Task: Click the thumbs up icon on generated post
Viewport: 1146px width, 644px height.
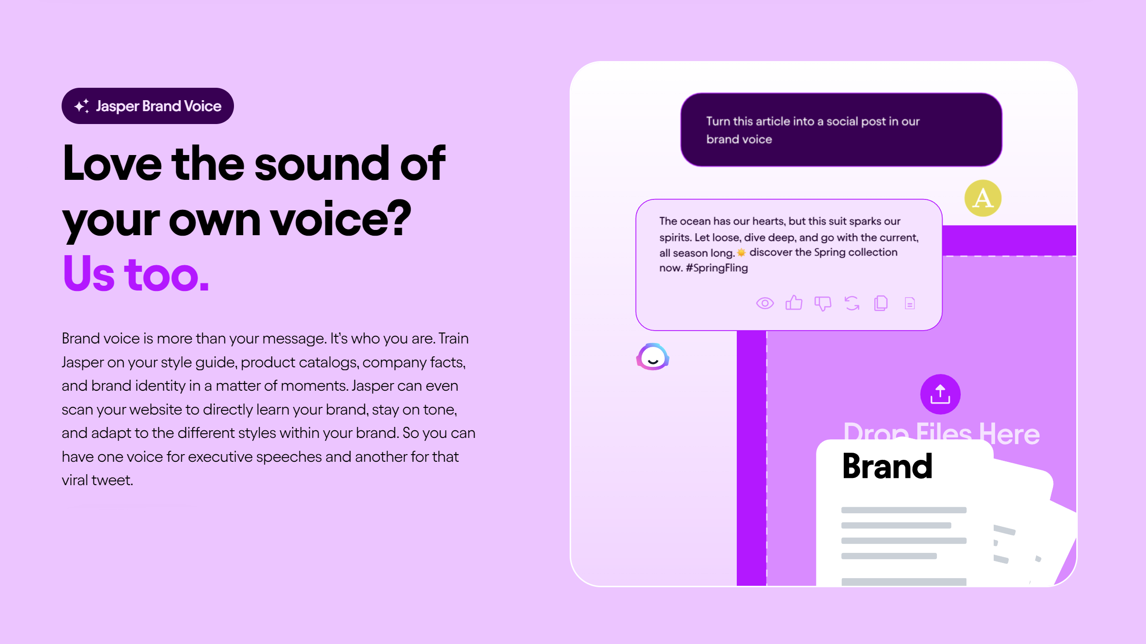Action: tap(794, 303)
